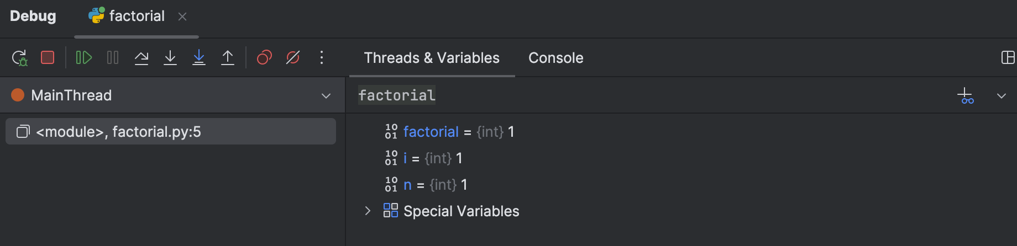1017x246 pixels.
Task: Click the Step Out icon
Action: (228, 57)
